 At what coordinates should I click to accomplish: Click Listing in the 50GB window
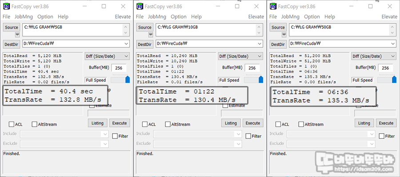[364, 123]
